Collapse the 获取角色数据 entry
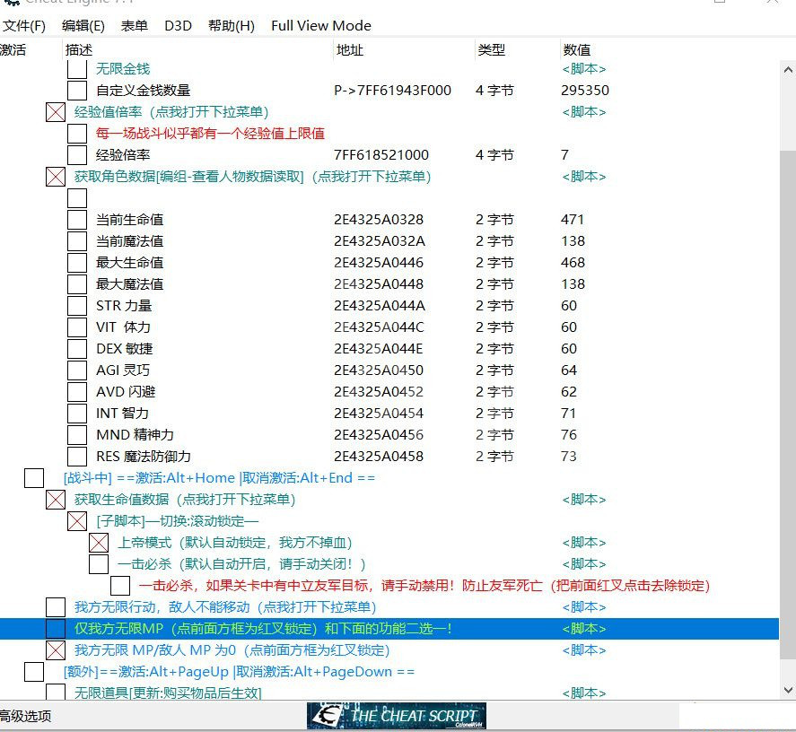 (251, 177)
